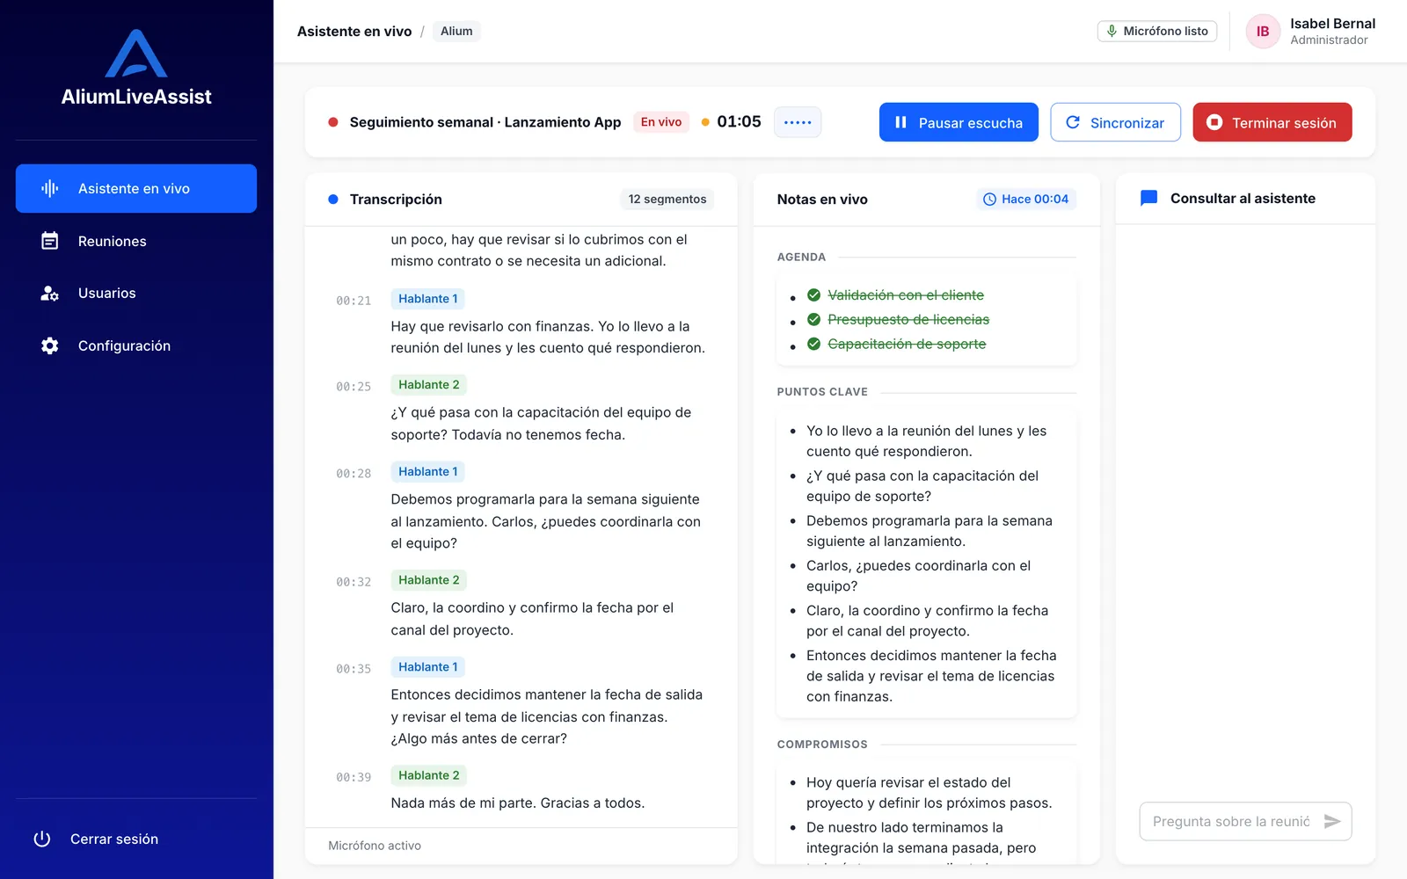The height and width of the screenshot is (879, 1407).
Task: Click agenda item Capacitación de soporte
Action: pyautogui.click(x=907, y=344)
